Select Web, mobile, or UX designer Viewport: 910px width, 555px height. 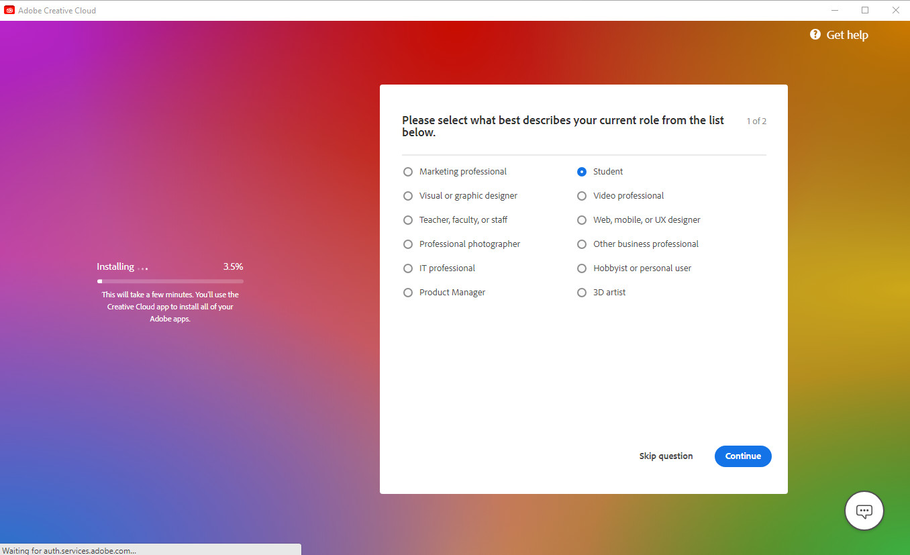(582, 220)
